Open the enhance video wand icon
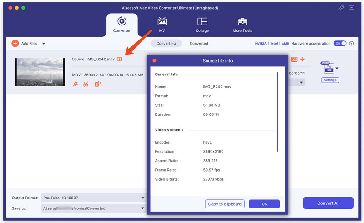Image resolution: width=364 pixels, height=223 pixels. 76,84
